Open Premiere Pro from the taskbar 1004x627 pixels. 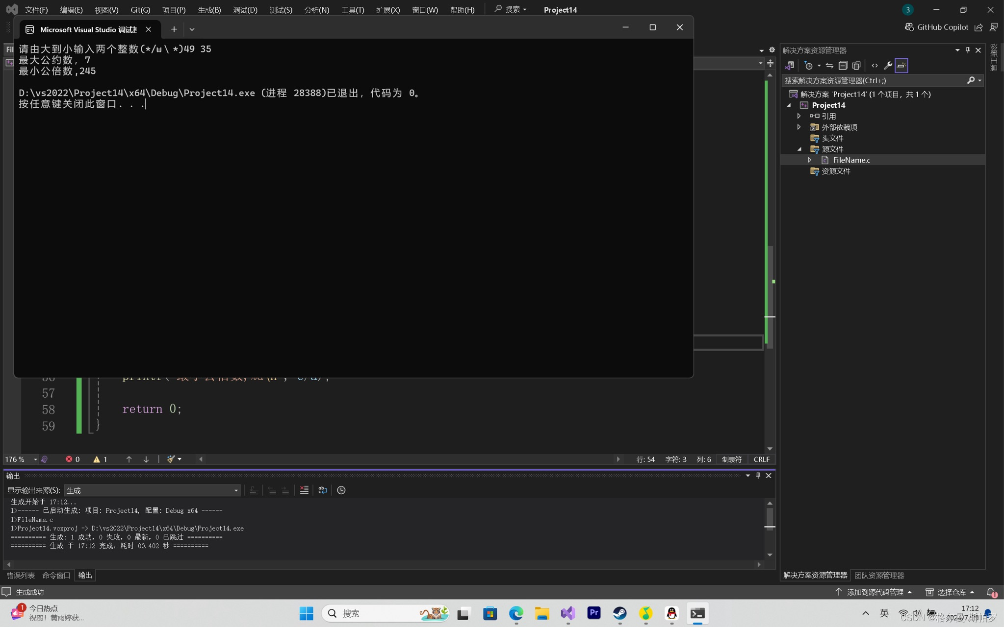593,613
